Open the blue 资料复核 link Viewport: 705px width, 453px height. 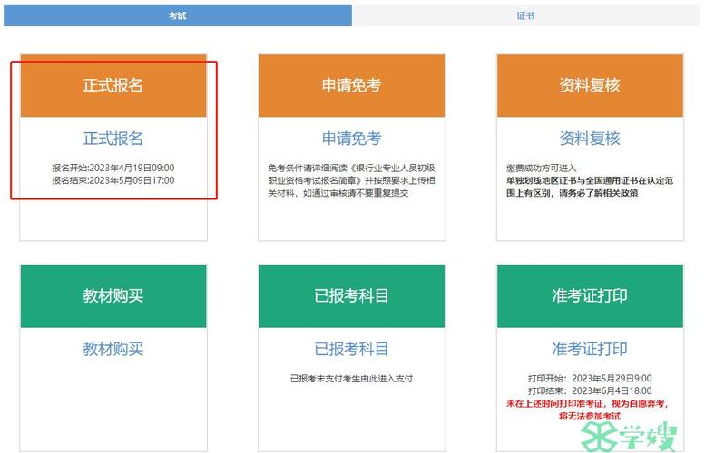click(590, 139)
